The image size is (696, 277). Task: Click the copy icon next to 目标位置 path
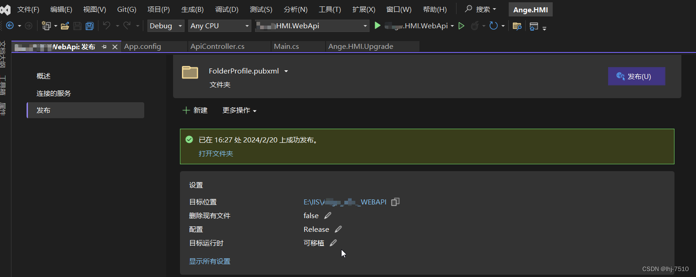coord(395,202)
